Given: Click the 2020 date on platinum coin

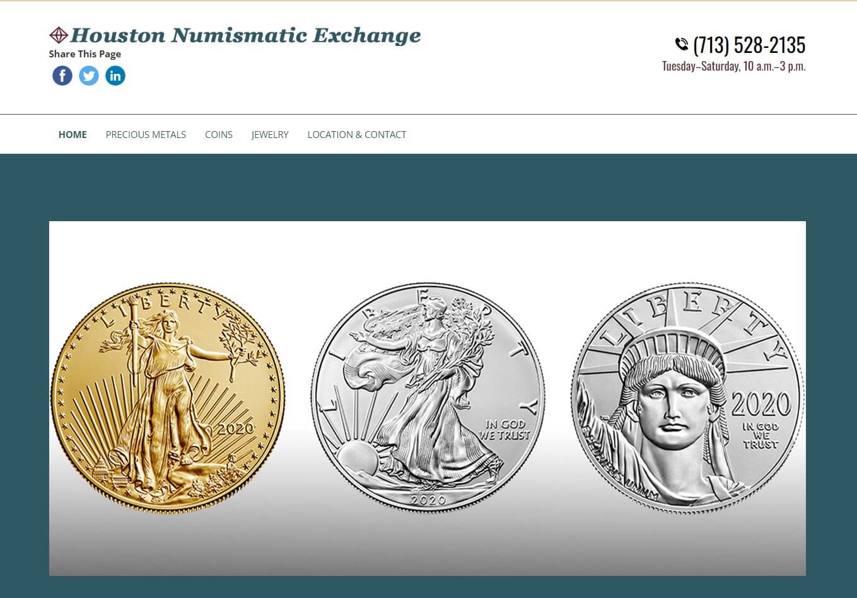Looking at the screenshot, I should (x=761, y=405).
